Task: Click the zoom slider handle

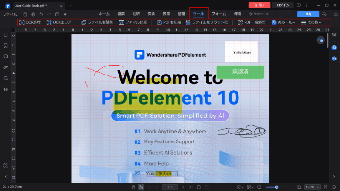Action: 277,187
